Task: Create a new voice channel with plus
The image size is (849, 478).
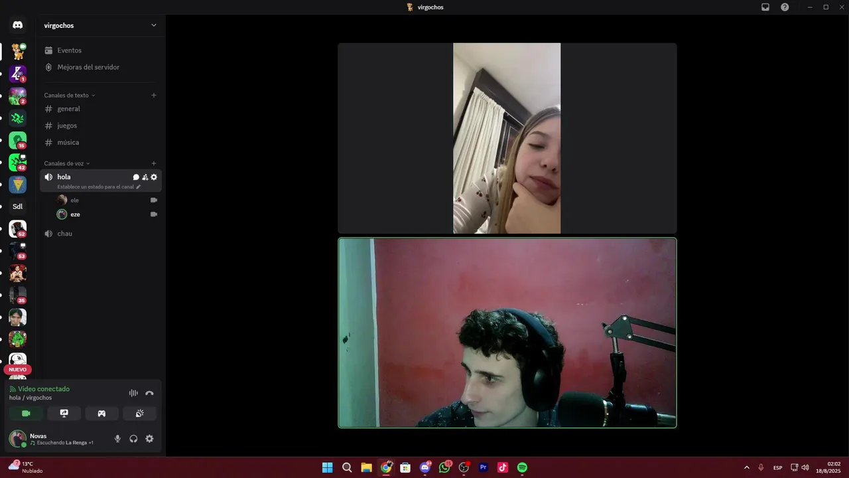Action: point(154,163)
